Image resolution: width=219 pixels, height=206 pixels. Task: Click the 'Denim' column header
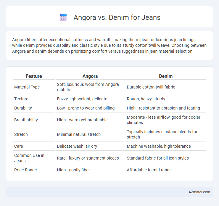[x=166, y=76]
